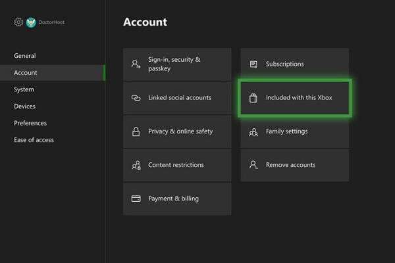This screenshot has height=263, width=395.
Task: Click the DoctorHoot profile avatar
Action: (31, 22)
